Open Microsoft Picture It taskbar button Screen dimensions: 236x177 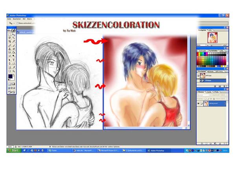[x=109, y=150]
